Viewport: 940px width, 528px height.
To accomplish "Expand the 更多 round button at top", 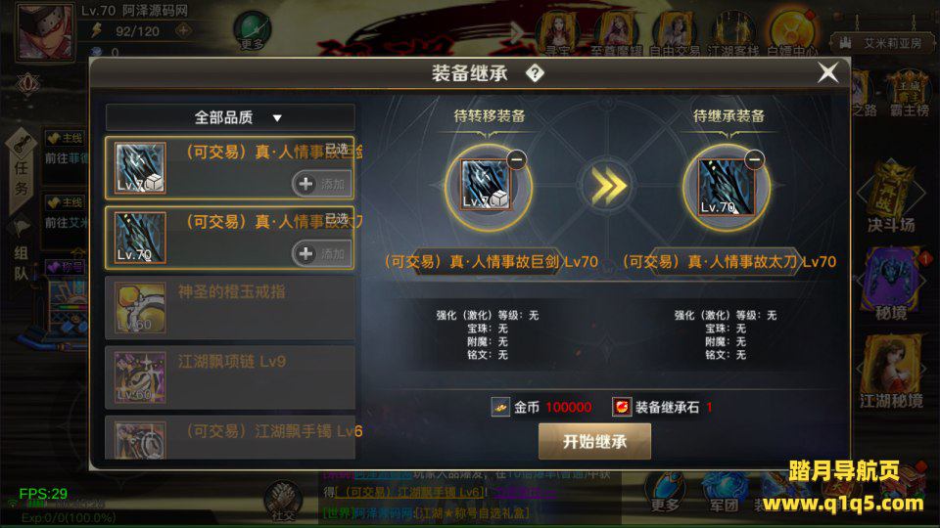I will 252,31.
